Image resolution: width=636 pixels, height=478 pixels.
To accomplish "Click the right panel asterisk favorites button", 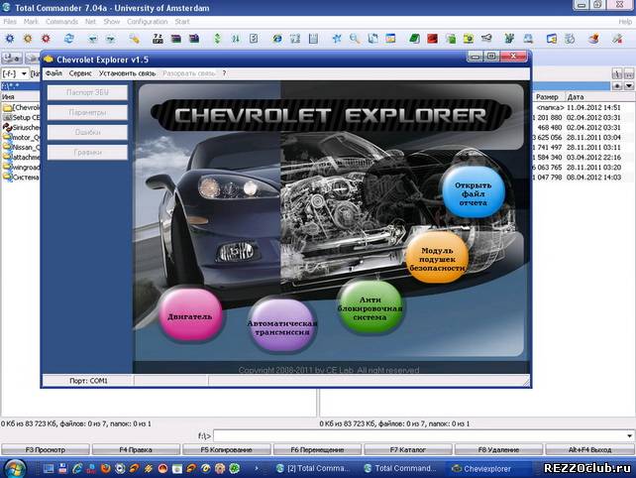I will 617,85.
